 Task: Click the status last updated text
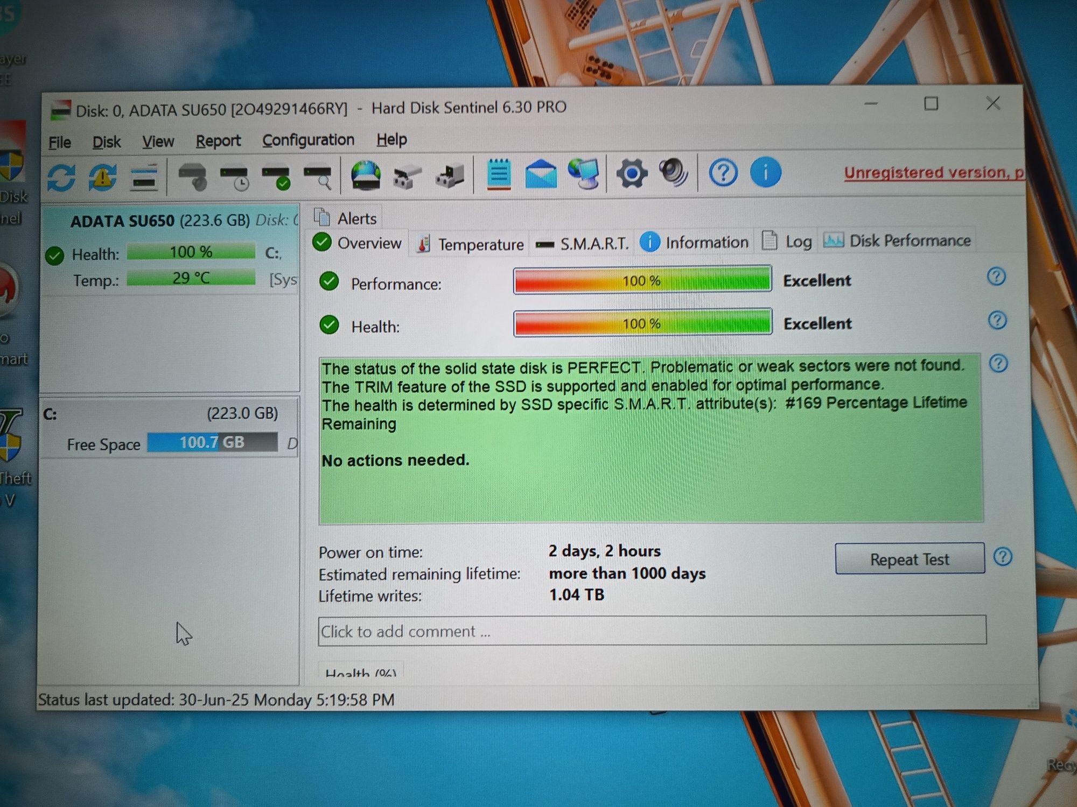216,700
